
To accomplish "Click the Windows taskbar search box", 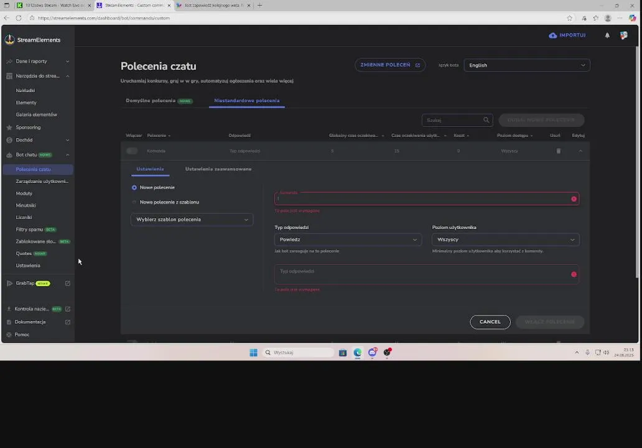I will pyautogui.click(x=297, y=353).
